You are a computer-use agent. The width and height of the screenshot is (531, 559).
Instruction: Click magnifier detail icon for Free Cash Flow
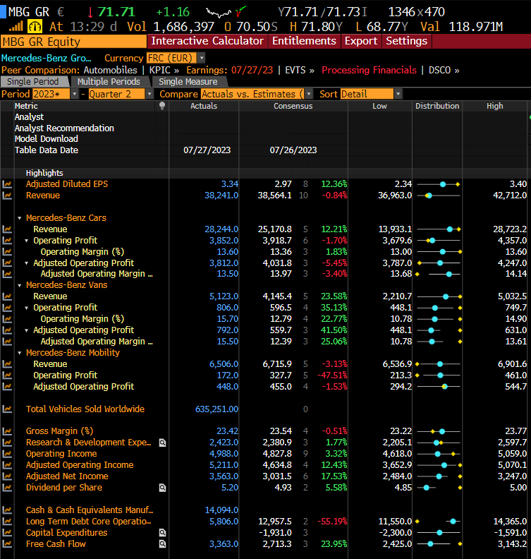coord(162,544)
